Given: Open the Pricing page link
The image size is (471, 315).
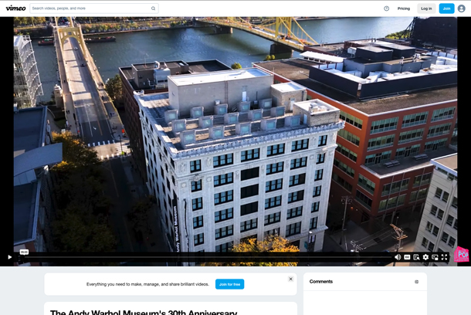Looking at the screenshot, I should pyautogui.click(x=403, y=8).
